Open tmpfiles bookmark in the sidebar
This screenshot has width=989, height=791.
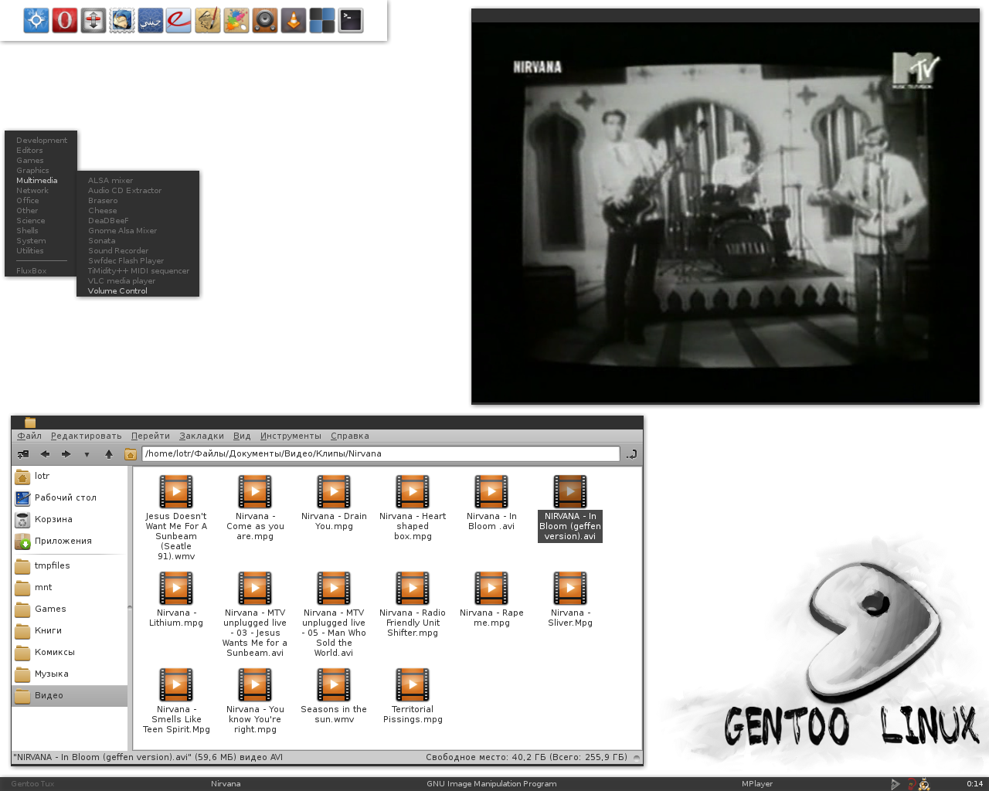pyautogui.click(x=70, y=566)
